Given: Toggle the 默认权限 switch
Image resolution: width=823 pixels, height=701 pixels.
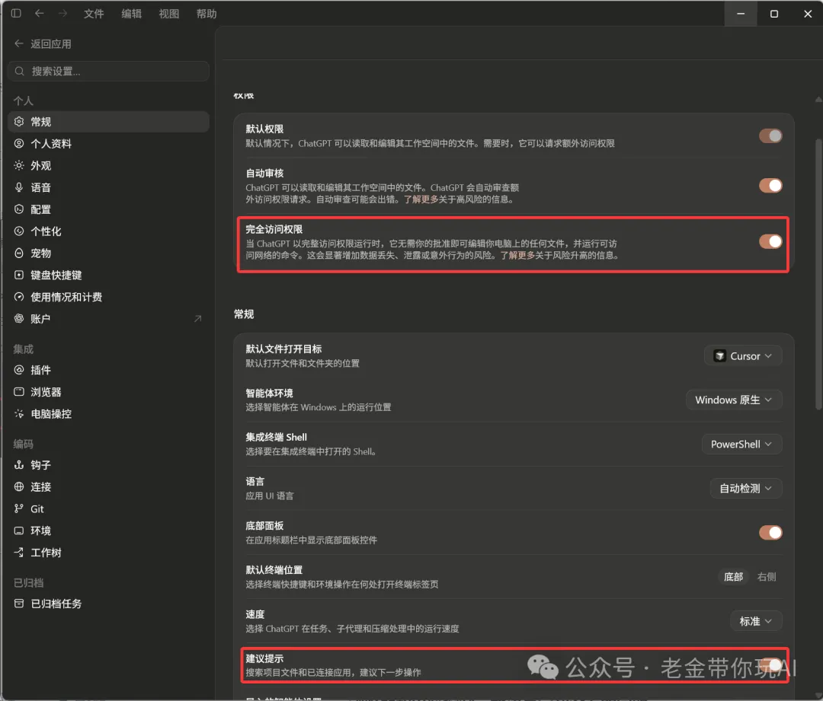Looking at the screenshot, I should point(770,135).
